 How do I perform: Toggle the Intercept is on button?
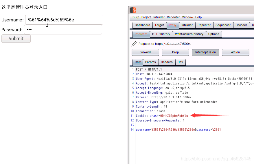[x=205, y=52]
